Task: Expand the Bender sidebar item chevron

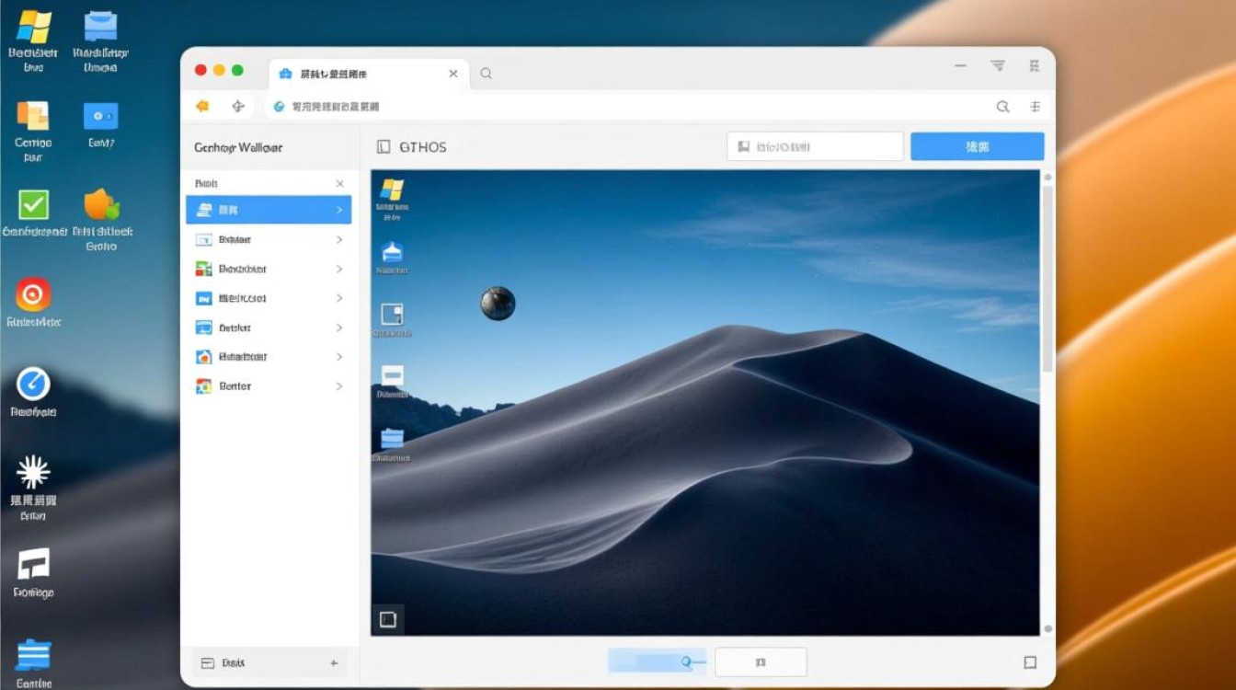Action: click(339, 386)
